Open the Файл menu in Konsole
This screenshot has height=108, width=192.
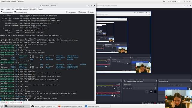coord(3,9)
